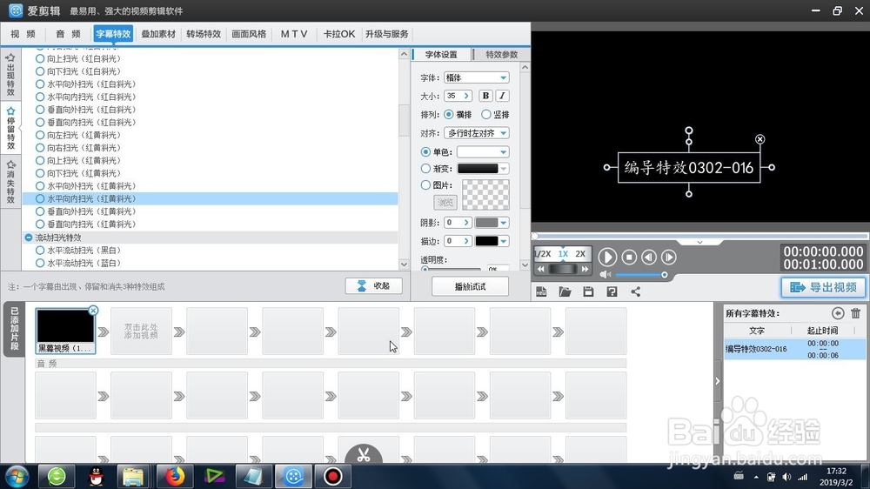Switch to the 转场特效 tab

coord(204,34)
